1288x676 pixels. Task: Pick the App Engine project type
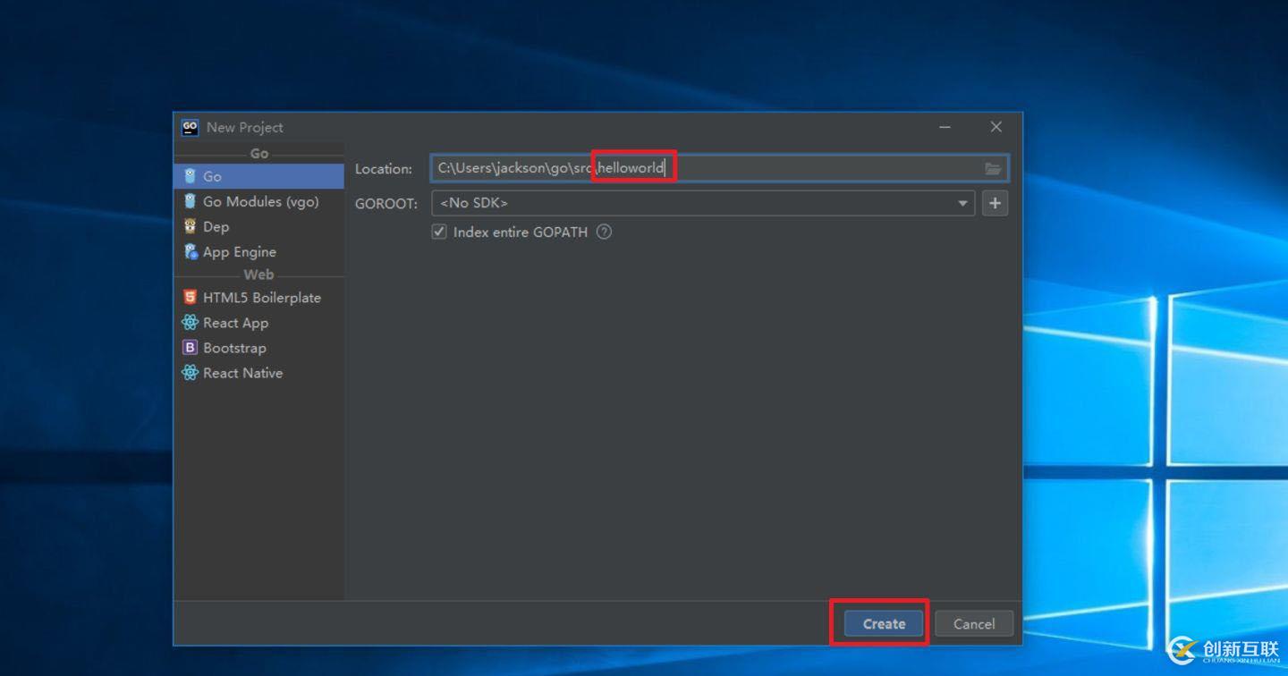pos(258,251)
